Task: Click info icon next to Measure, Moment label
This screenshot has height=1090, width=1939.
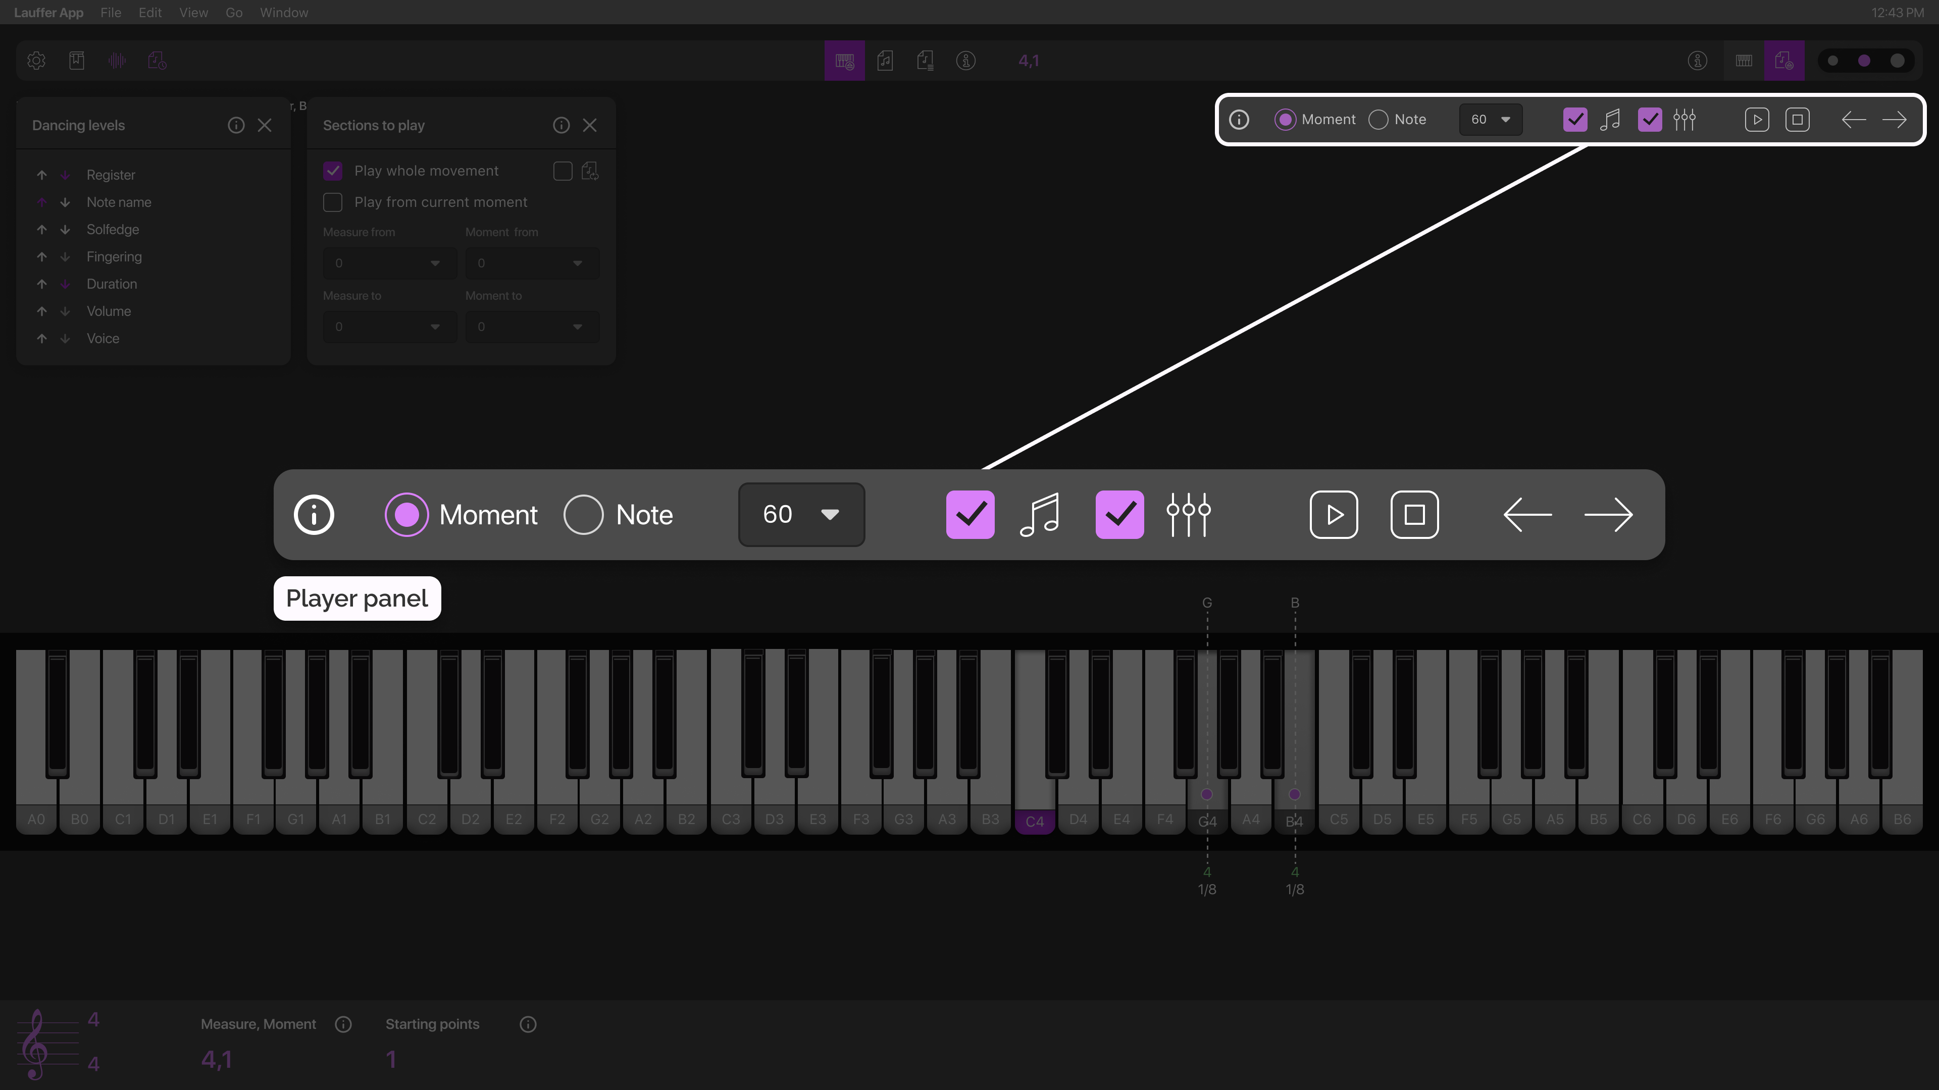Action: [343, 1024]
